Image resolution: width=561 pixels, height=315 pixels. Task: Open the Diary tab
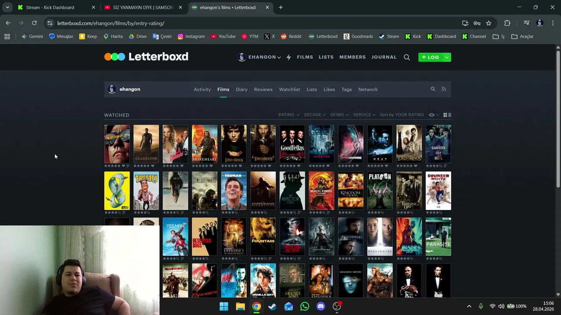click(241, 89)
